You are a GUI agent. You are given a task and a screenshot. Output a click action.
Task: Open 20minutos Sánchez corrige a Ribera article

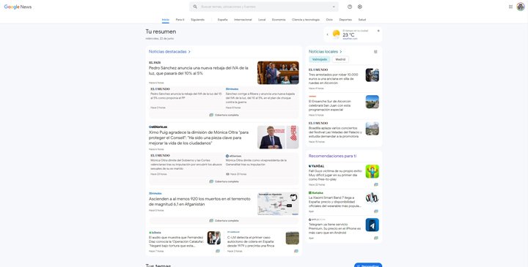click(260, 98)
